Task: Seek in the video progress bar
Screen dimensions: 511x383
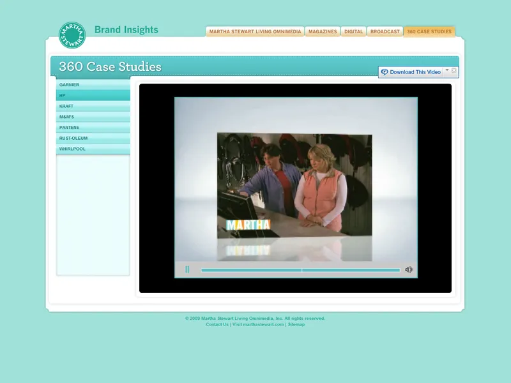Action: 300,270
